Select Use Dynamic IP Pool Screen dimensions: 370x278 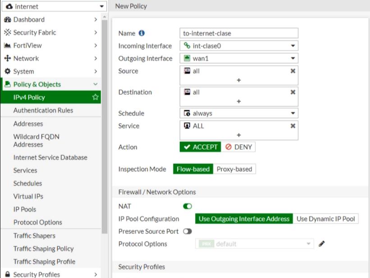click(x=326, y=219)
